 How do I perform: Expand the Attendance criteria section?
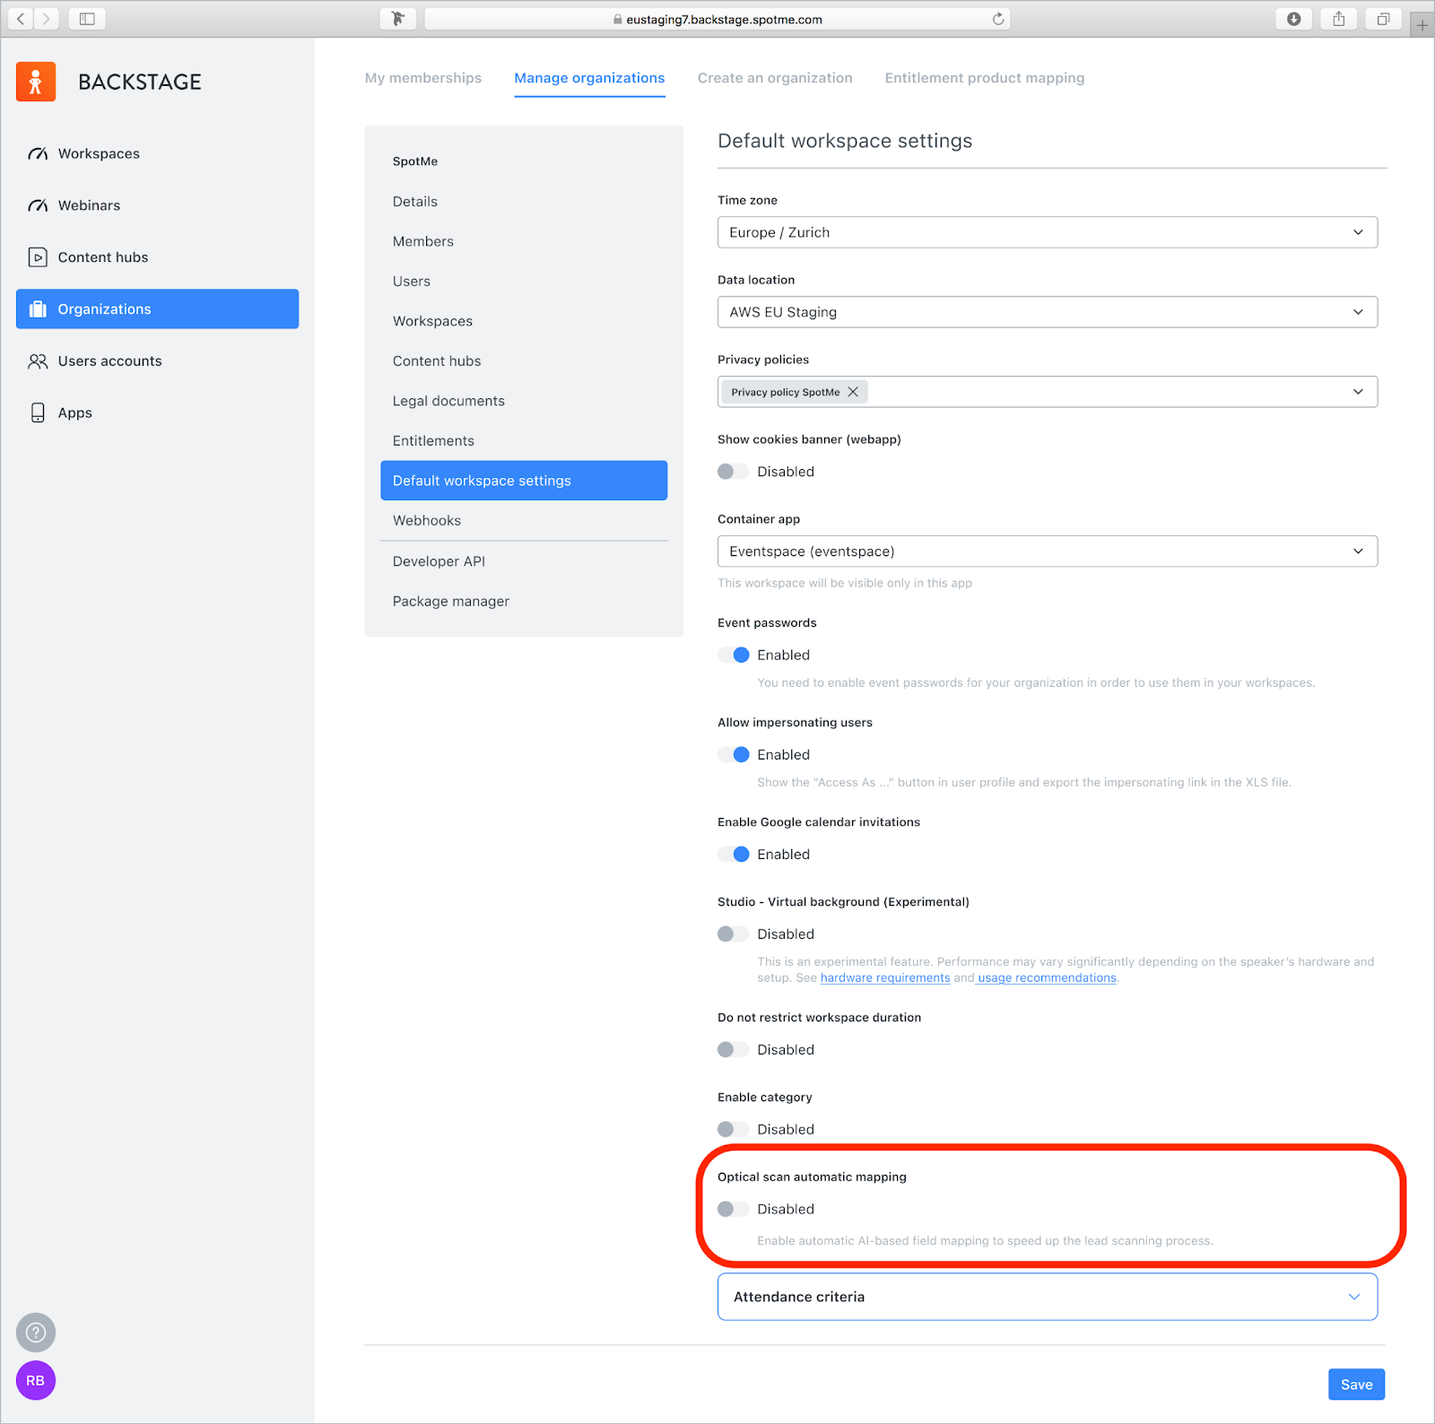(x=1048, y=1298)
